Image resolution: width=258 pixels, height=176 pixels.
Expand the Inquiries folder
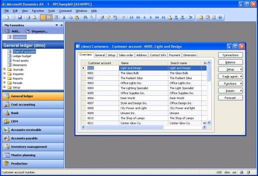[4, 73]
